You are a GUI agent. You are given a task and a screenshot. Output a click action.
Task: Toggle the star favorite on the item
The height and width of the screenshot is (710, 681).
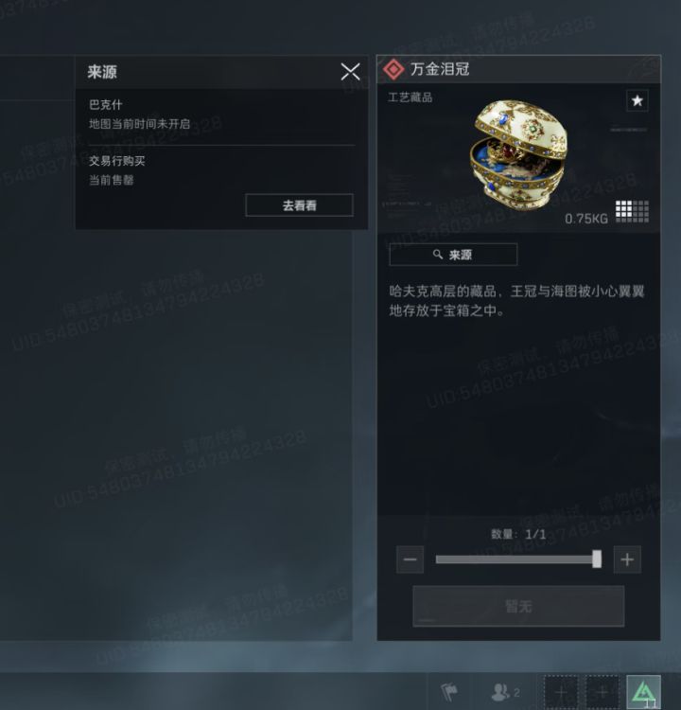637,100
